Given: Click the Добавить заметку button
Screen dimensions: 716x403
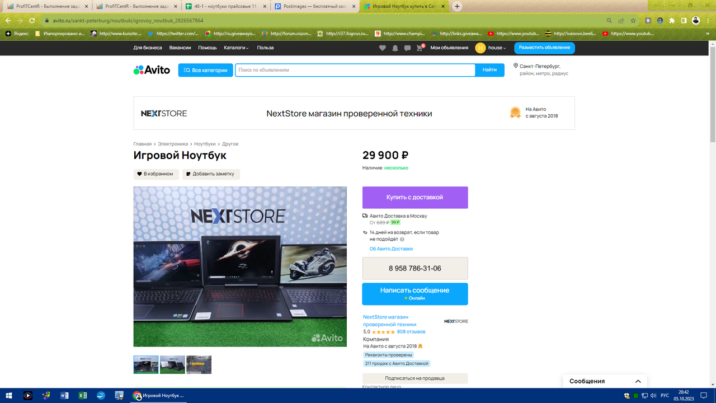Looking at the screenshot, I should 211,174.
